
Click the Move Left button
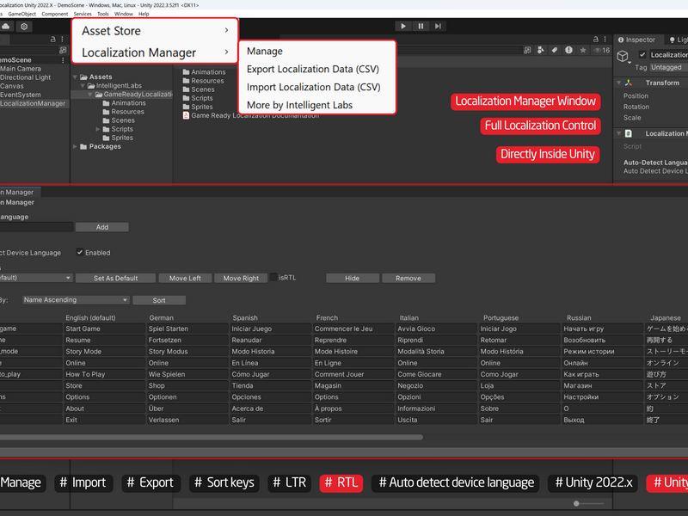point(185,278)
